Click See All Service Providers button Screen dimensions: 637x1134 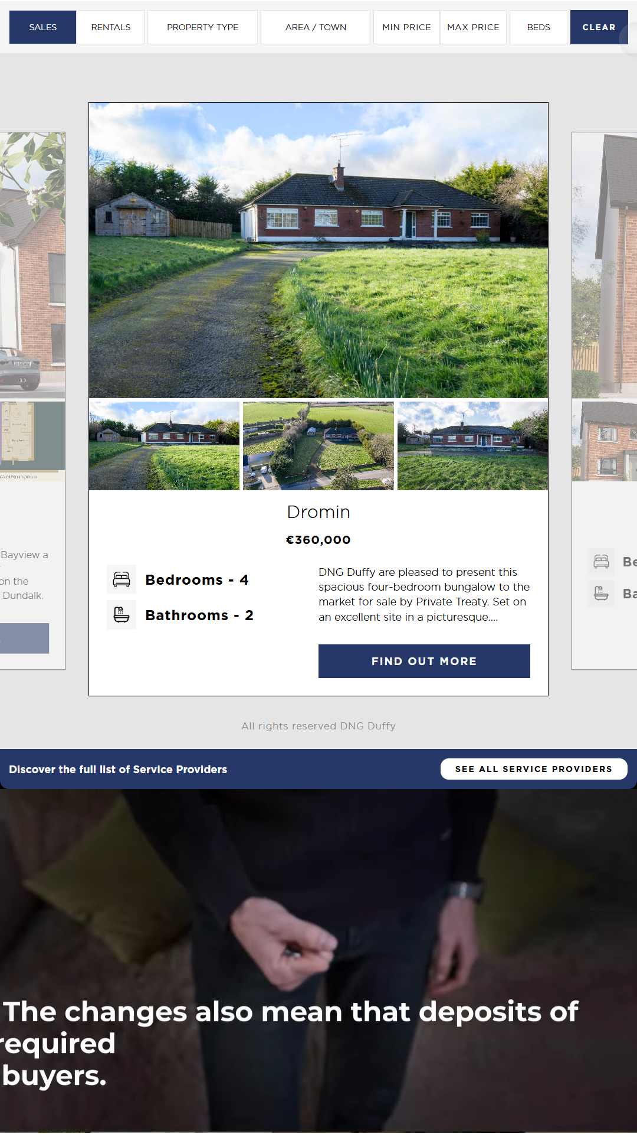point(534,769)
